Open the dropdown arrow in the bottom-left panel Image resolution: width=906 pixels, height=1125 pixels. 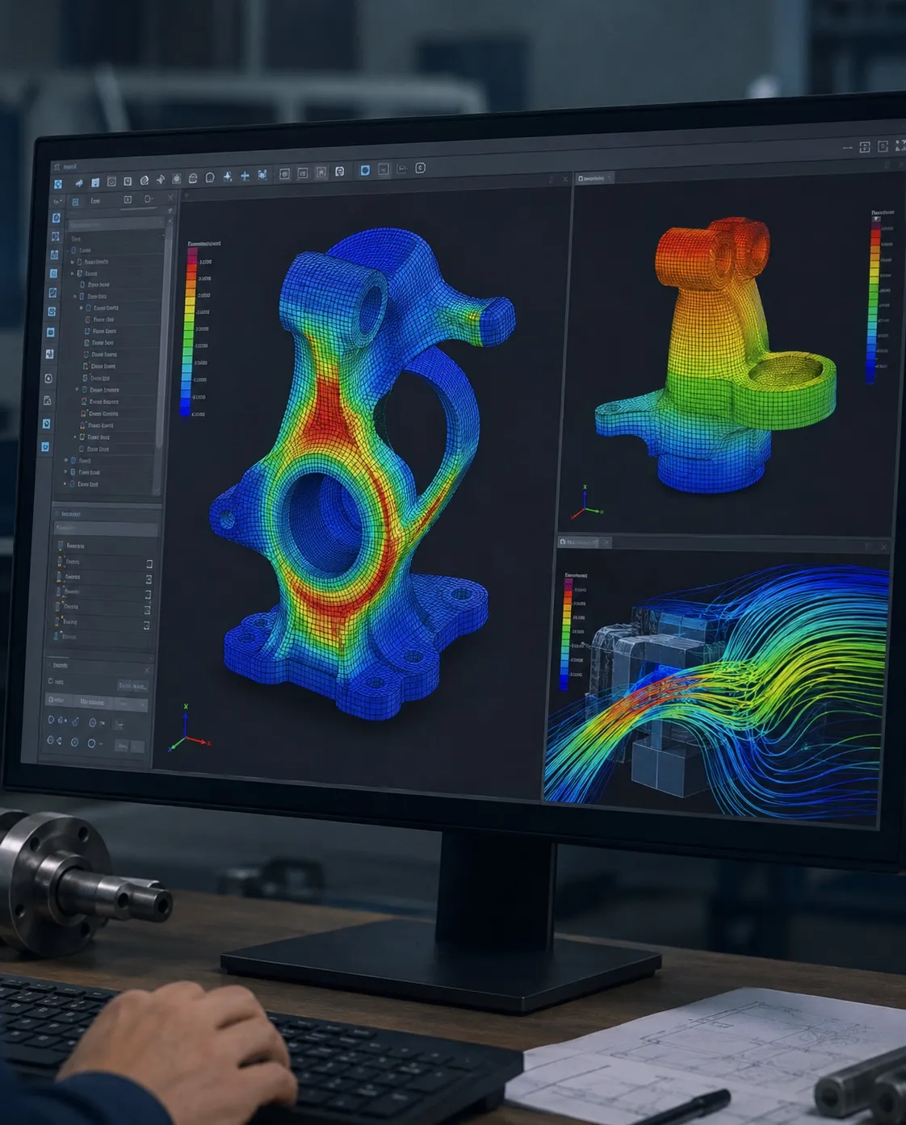142,705
